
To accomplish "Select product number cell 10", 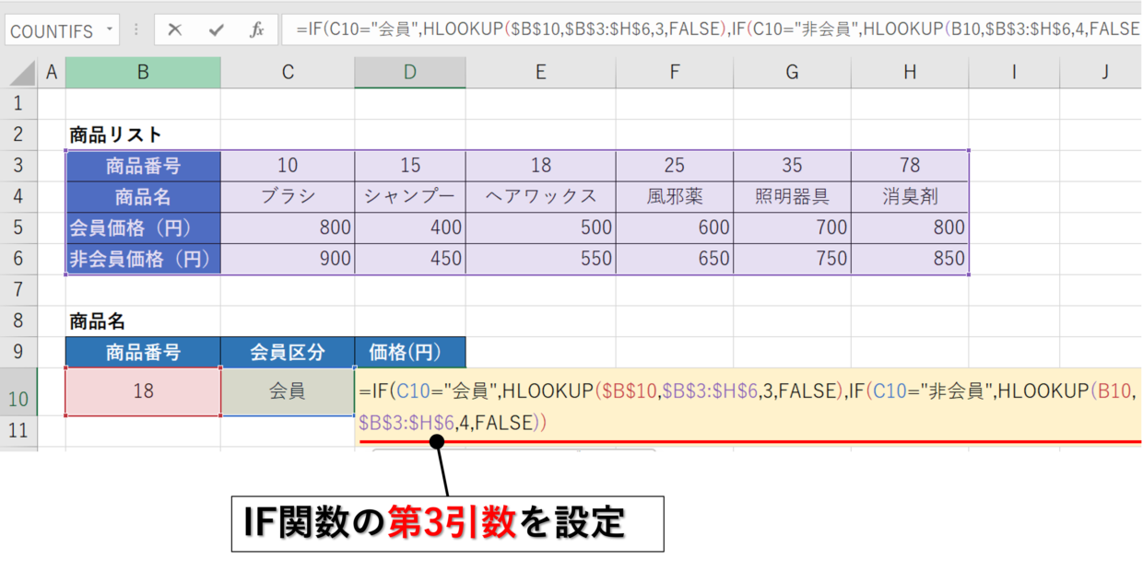I will (288, 166).
